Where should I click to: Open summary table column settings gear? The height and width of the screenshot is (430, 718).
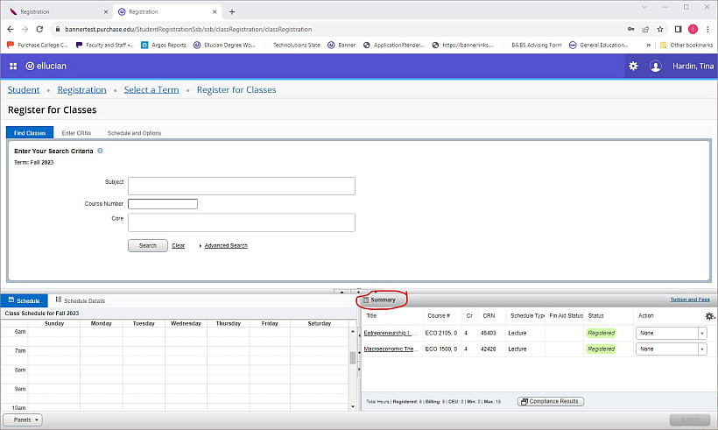(x=709, y=316)
